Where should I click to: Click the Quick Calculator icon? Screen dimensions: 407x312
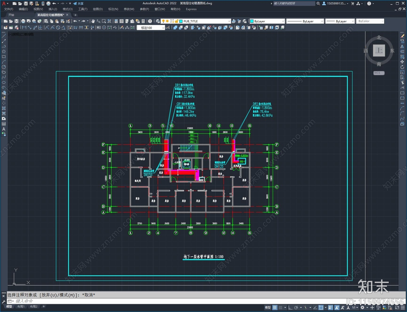143,21
